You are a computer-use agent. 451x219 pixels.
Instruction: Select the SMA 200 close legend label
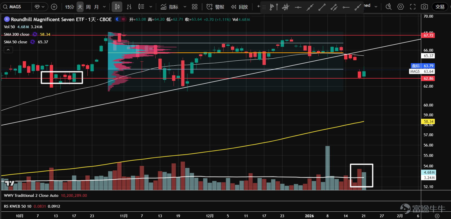tap(17, 34)
